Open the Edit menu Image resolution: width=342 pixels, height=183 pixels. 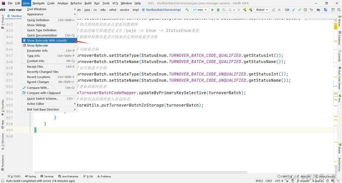(18, 3)
